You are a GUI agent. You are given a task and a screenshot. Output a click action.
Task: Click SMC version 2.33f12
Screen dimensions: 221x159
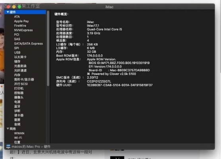[x=93, y=78]
